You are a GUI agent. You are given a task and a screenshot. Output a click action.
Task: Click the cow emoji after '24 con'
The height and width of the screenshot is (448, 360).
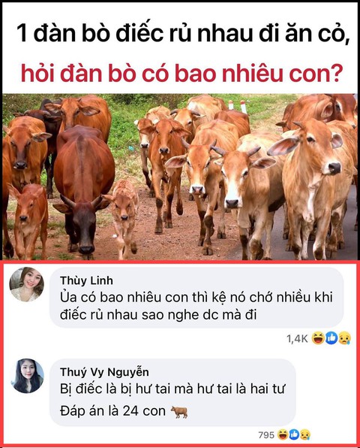coord(179,411)
